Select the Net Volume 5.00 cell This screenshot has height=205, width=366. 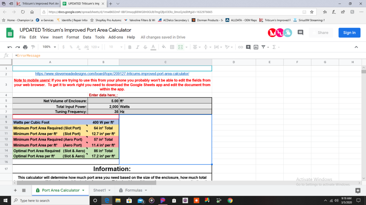coord(104,101)
